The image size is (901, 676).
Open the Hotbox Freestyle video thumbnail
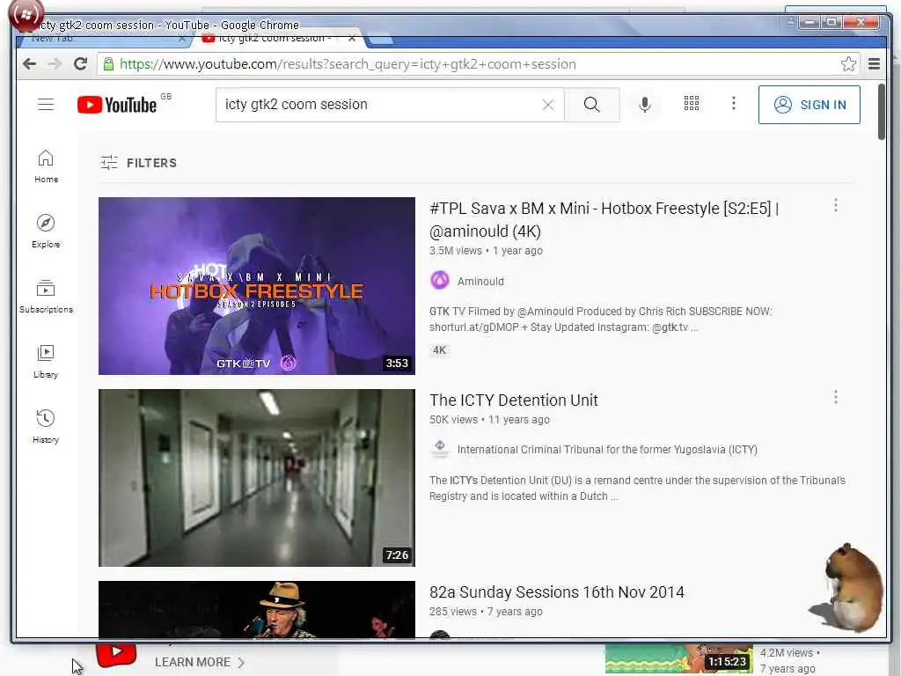[257, 286]
